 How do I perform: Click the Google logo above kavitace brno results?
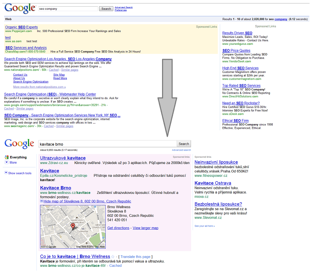pos(19,143)
